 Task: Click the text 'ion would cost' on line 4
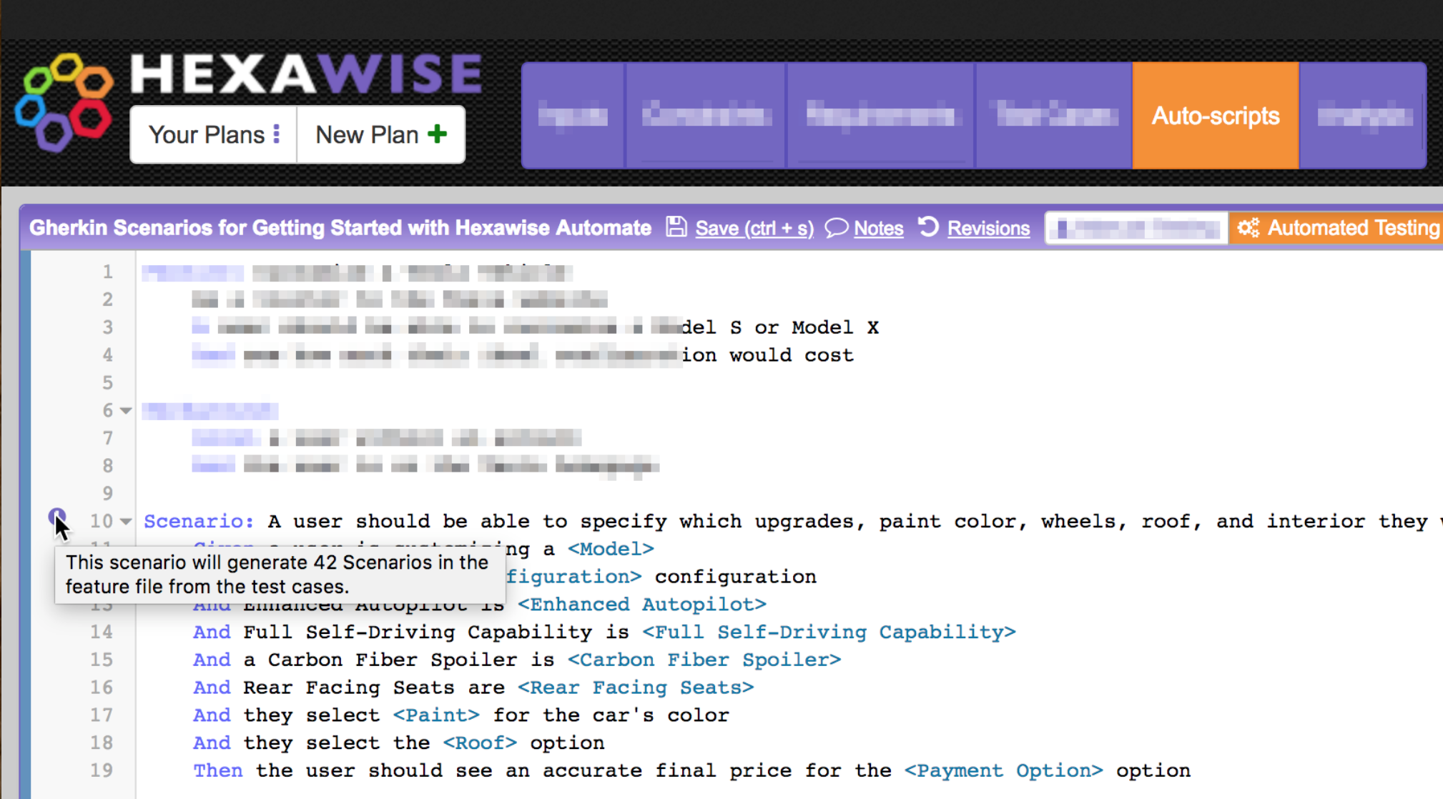767,355
